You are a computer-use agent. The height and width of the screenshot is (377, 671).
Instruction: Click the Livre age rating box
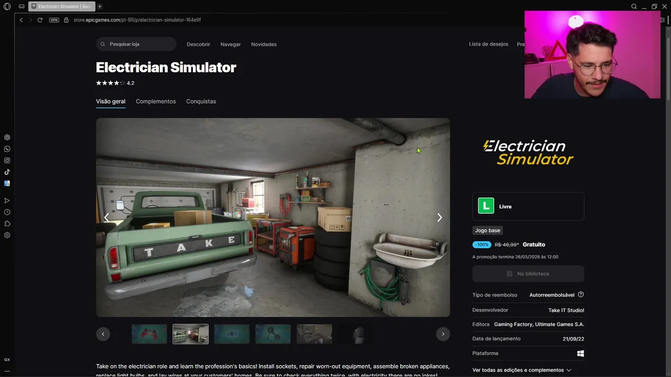[528, 206]
